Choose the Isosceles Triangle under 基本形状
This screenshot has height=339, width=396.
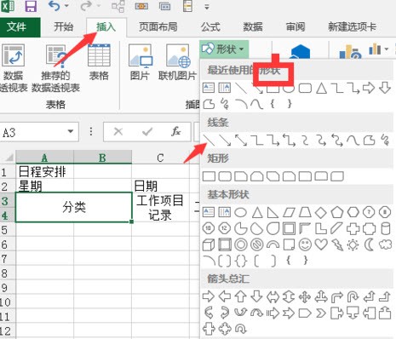pyautogui.click(x=257, y=212)
